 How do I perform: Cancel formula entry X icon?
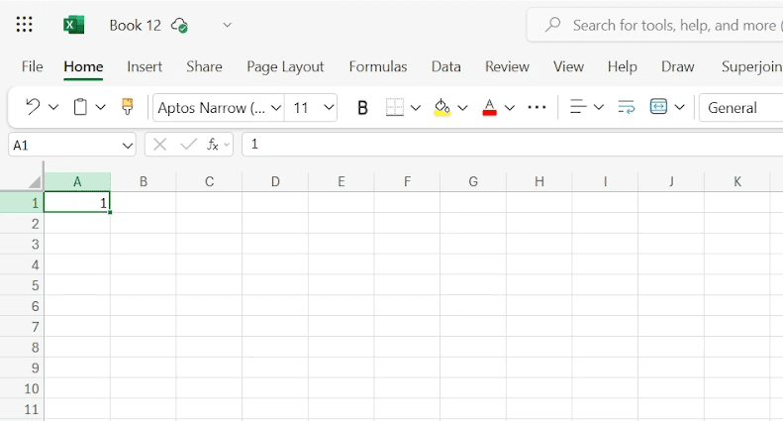[x=159, y=145]
